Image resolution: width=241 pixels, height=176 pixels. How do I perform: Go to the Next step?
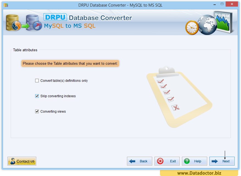[222, 161]
